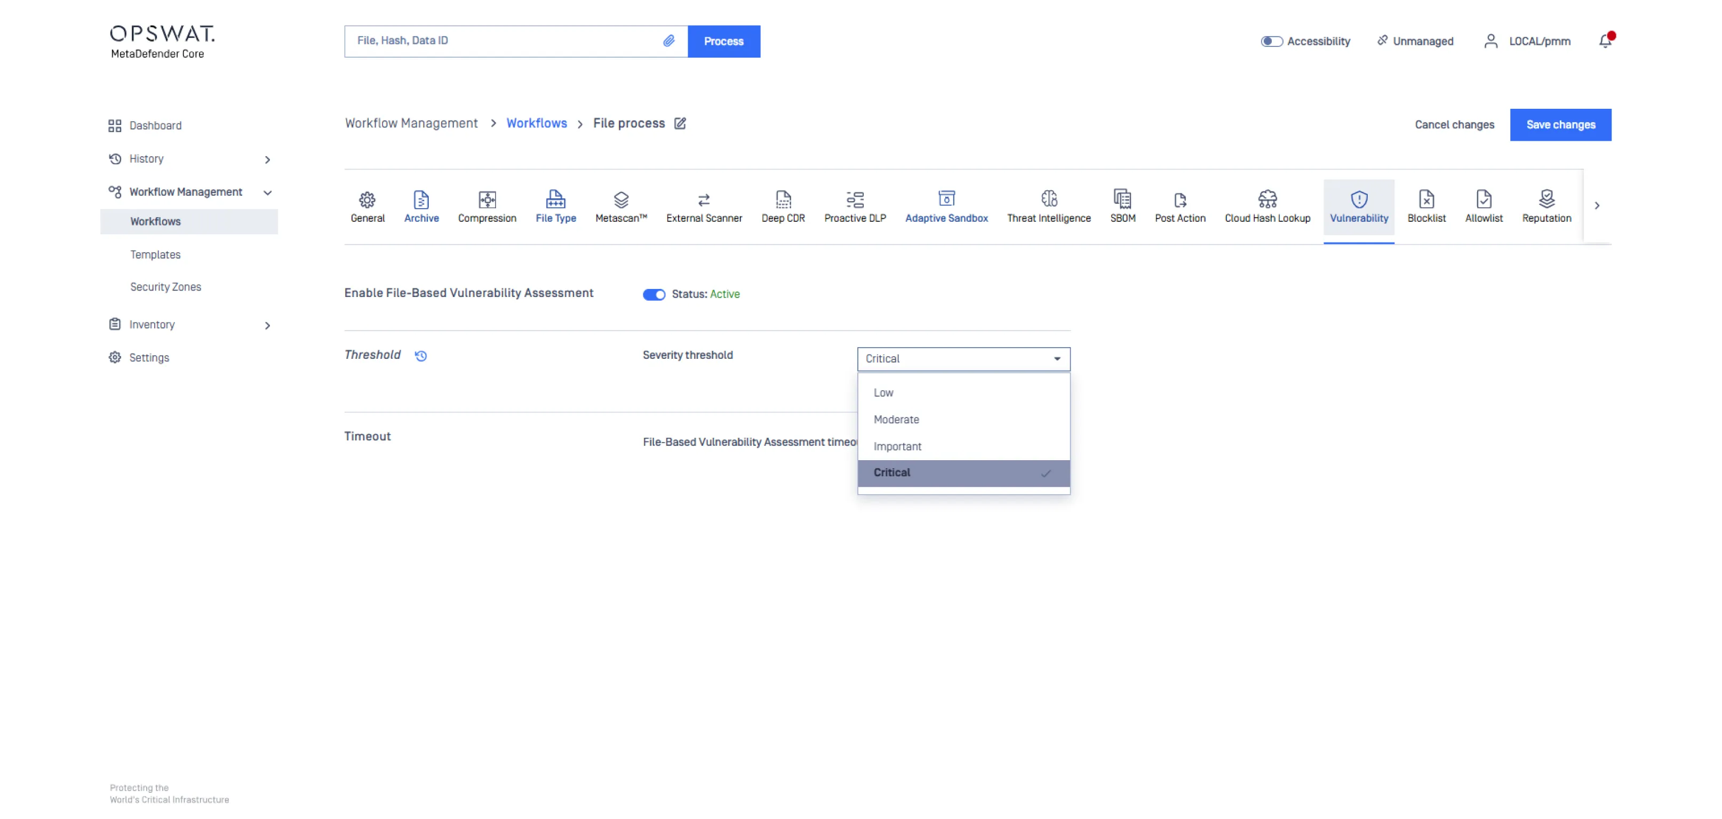Screen dimensions: 1722x819
Task: Collapse the Severity threshold dropdown
Action: tap(1057, 359)
